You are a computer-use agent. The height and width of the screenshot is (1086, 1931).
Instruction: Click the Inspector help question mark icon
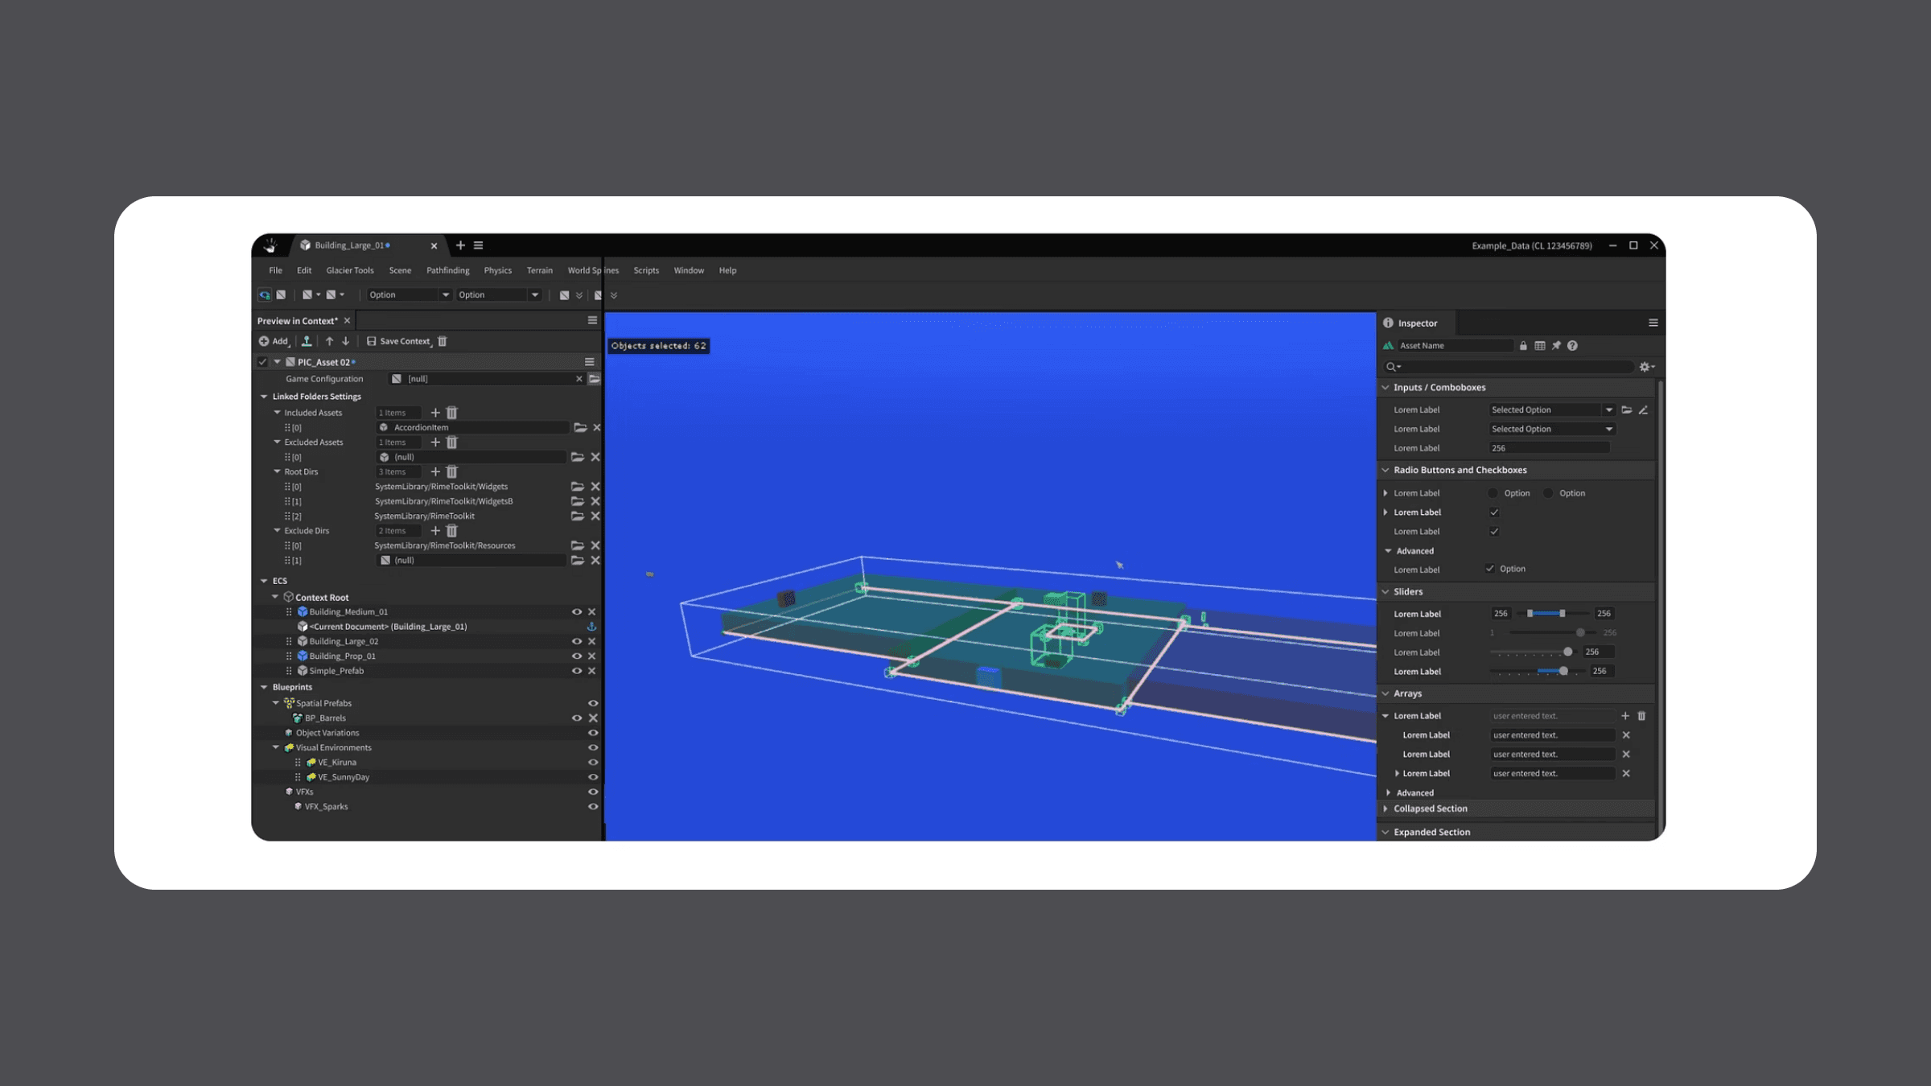point(1572,346)
